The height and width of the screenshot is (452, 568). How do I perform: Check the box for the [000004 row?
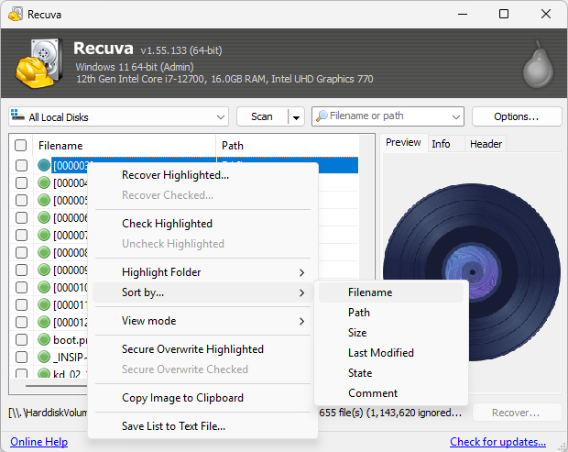(21, 182)
